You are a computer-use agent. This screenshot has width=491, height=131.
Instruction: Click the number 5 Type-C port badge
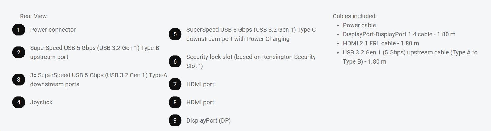pos(175,34)
